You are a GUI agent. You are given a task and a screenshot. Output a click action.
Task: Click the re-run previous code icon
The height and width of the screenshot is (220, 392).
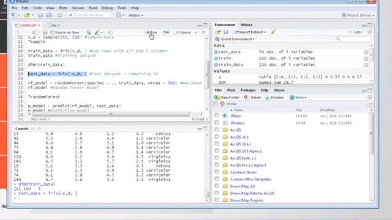[166, 32]
